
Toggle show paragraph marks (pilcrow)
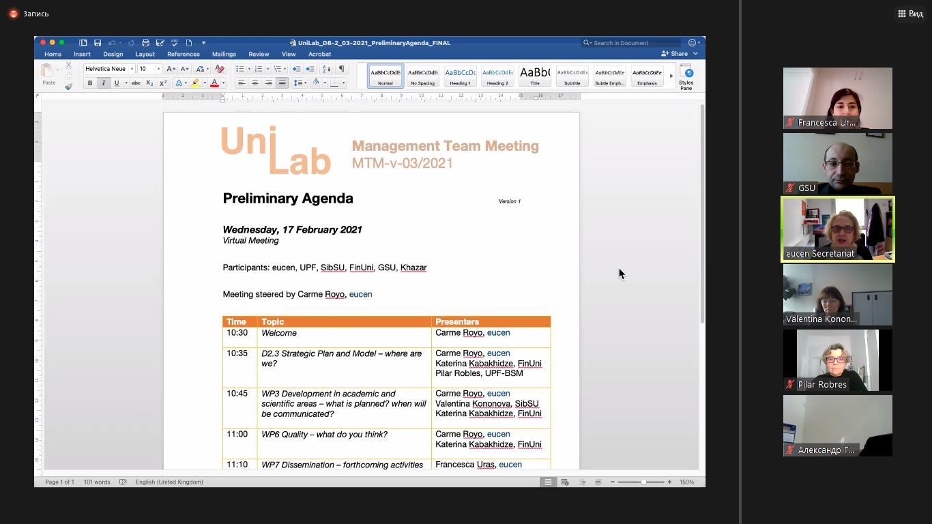coord(342,69)
